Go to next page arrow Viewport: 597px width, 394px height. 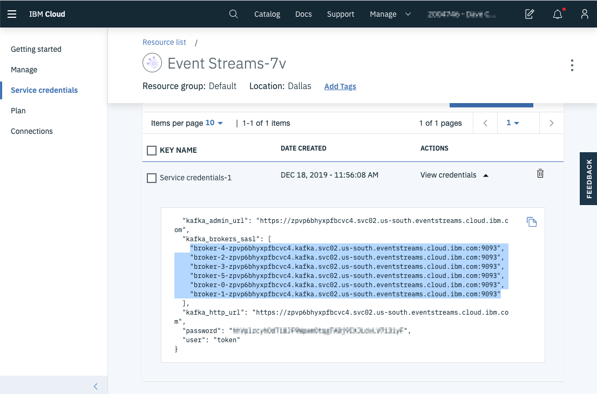coord(551,123)
